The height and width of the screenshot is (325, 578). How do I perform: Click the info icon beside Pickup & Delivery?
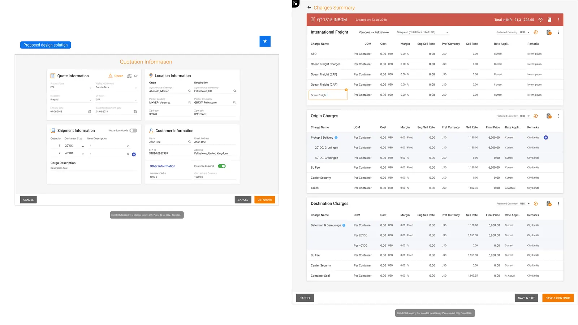(x=336, y=138)
